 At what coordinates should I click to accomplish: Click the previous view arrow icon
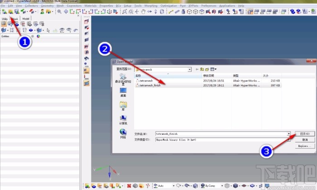(x=66, y=11)
